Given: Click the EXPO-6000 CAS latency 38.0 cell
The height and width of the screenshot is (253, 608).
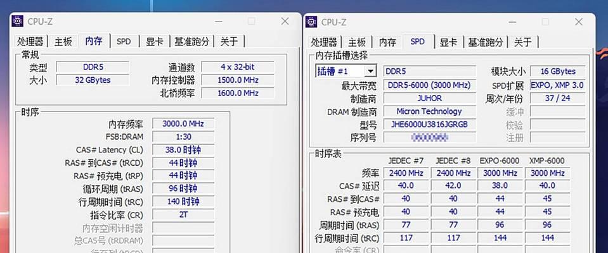Looking at the screenshot, I should click(500, 186).
